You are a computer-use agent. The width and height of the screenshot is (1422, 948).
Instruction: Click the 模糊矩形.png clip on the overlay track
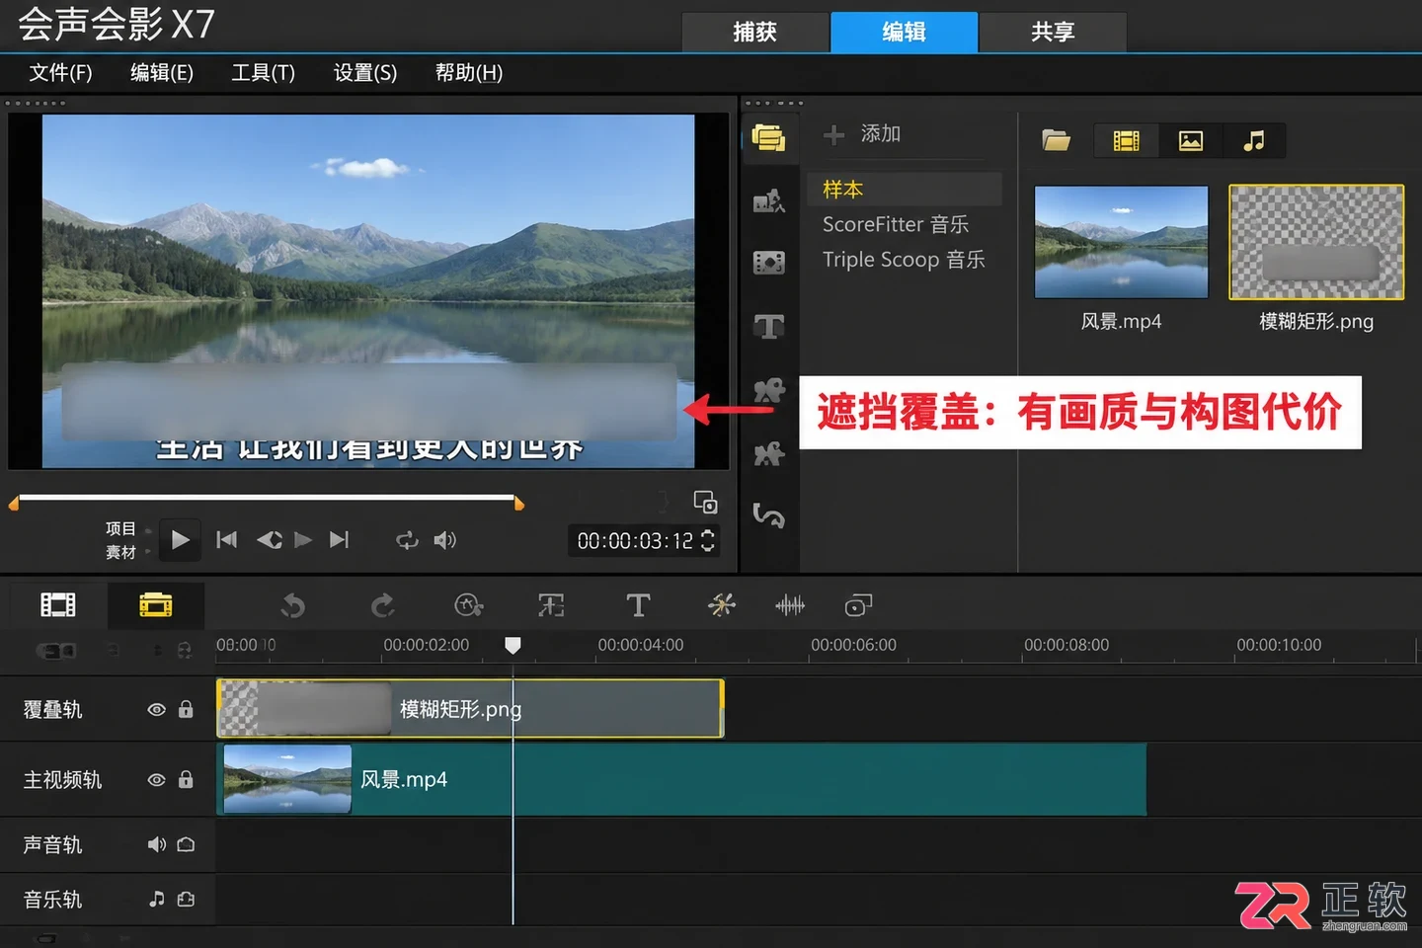tap(470, 708)
